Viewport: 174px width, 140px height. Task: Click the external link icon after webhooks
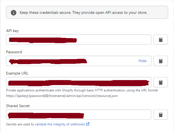pos(88,124)
